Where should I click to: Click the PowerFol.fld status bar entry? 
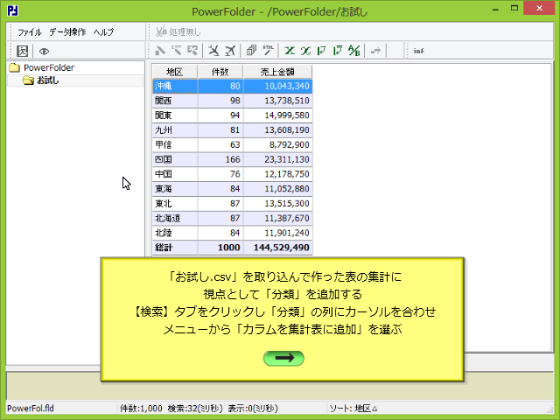pyautogui.click(x=31, y=409)
